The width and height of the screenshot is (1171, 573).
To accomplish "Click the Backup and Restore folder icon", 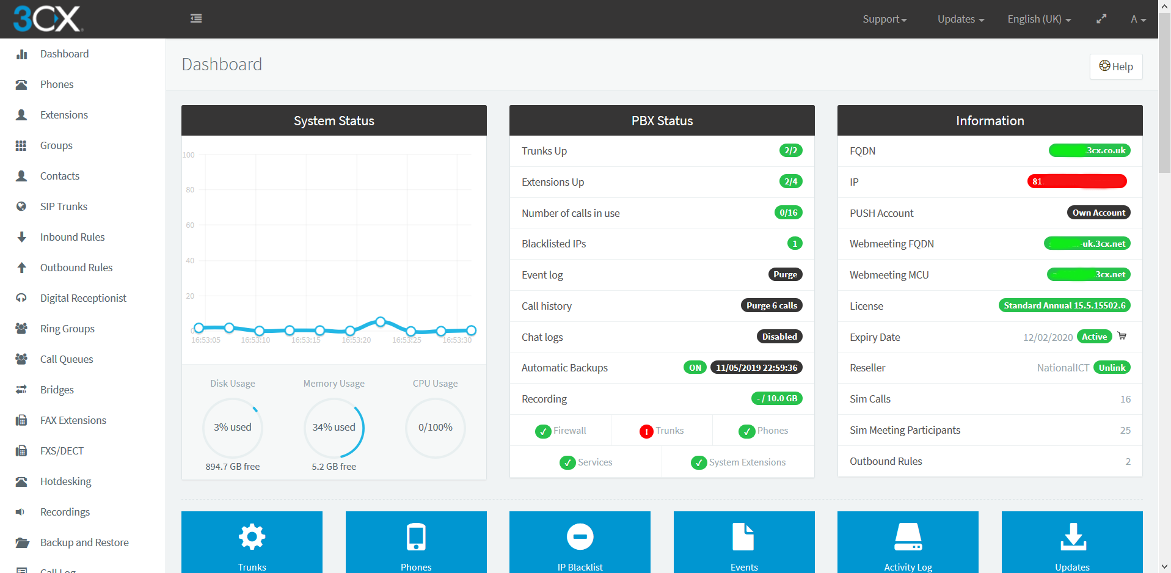I will (22, 542).
